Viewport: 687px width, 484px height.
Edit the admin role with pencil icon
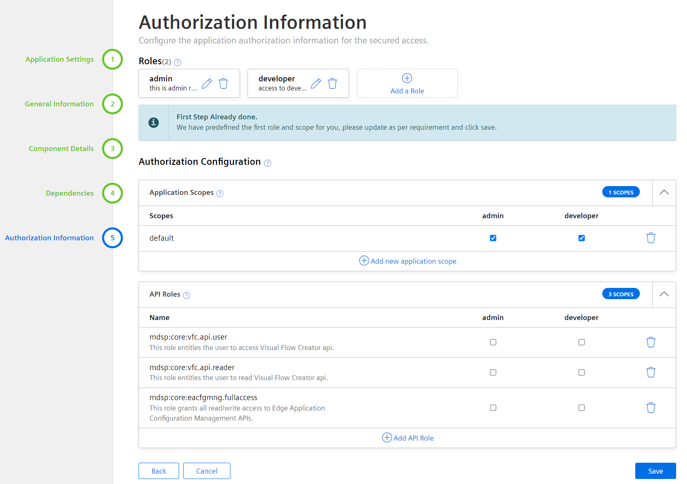(x=207, y=83)
